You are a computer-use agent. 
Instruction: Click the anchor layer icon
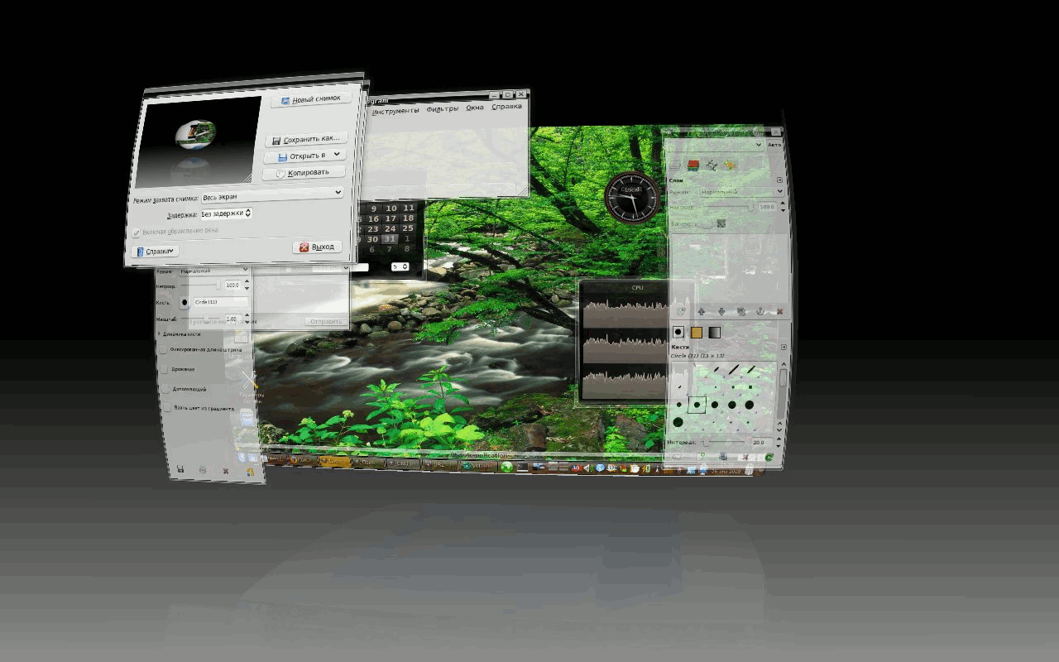(760, 311)
